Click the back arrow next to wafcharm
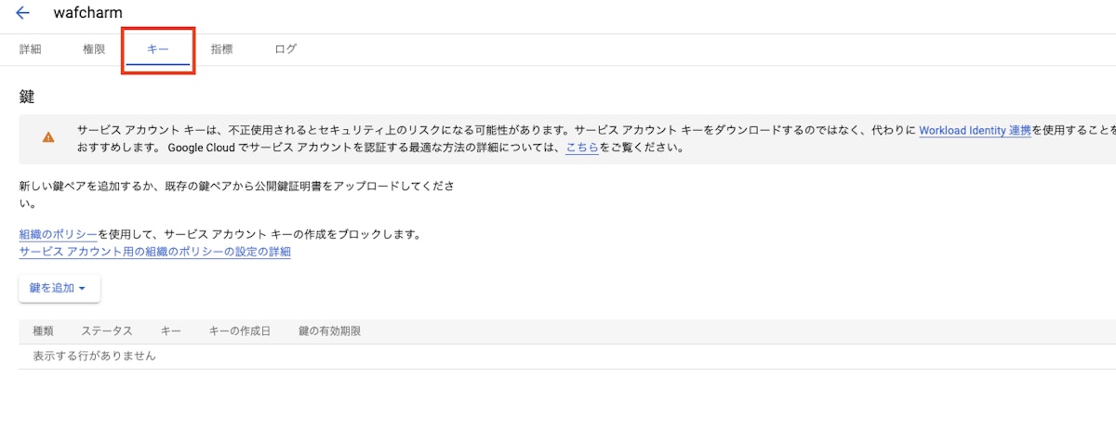 pos(22,13)
